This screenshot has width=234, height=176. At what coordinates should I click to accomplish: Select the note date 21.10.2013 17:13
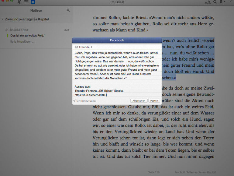[x=17, y=30]
